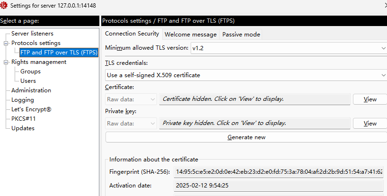Open the Minimum allowed TLS version dropdown
Screen dimensions: 387x196
click(288, 48)
